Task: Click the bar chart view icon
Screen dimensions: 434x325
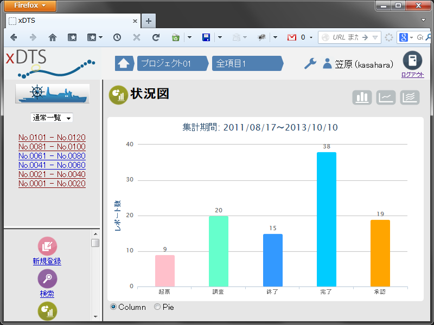Action: pos(362,97)
